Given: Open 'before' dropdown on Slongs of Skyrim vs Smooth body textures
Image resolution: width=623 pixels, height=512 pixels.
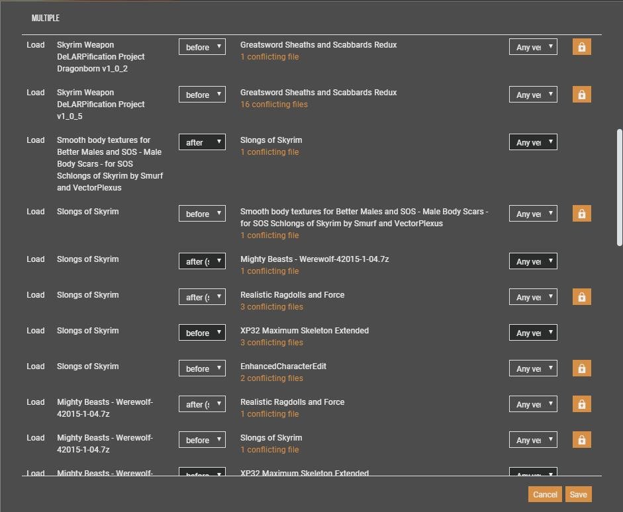Looking at the screenshot, I should click(x=202, y=214).
